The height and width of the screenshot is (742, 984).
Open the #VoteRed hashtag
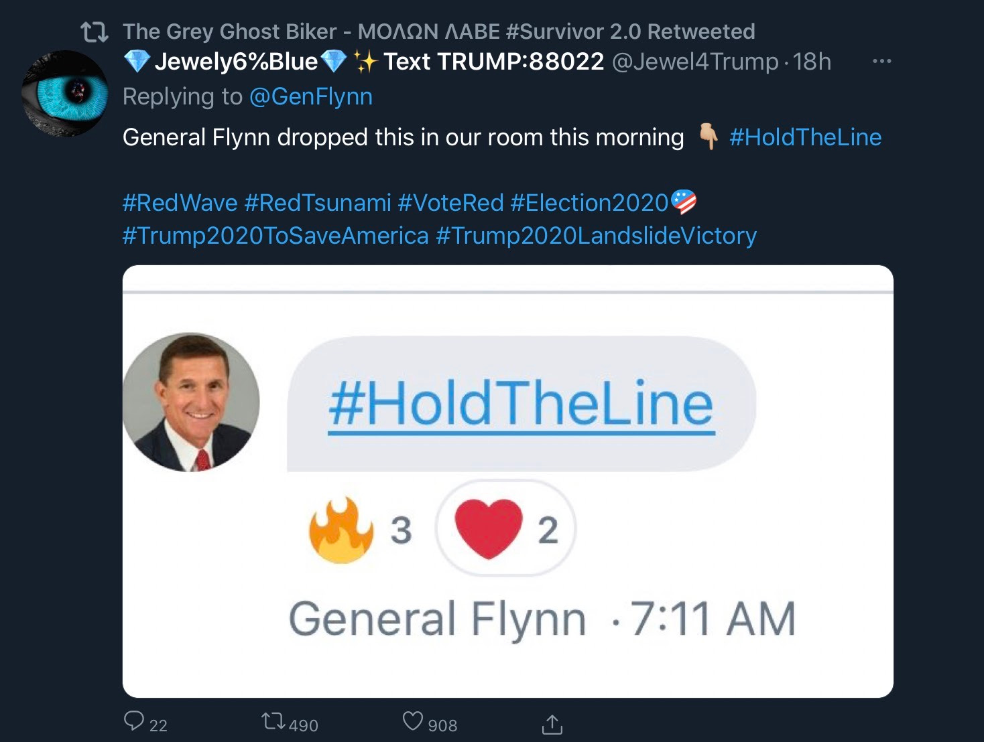(x=450, y=202)
